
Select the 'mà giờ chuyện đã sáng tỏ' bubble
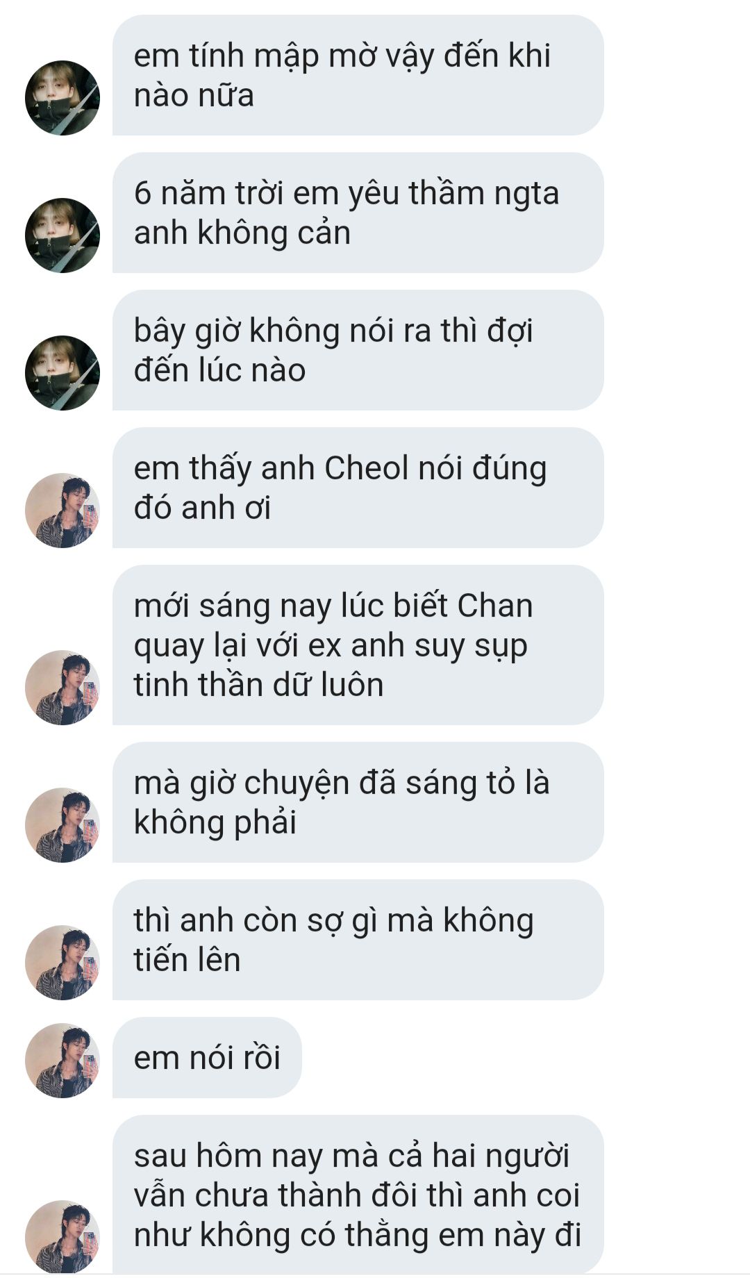point(358,802)
